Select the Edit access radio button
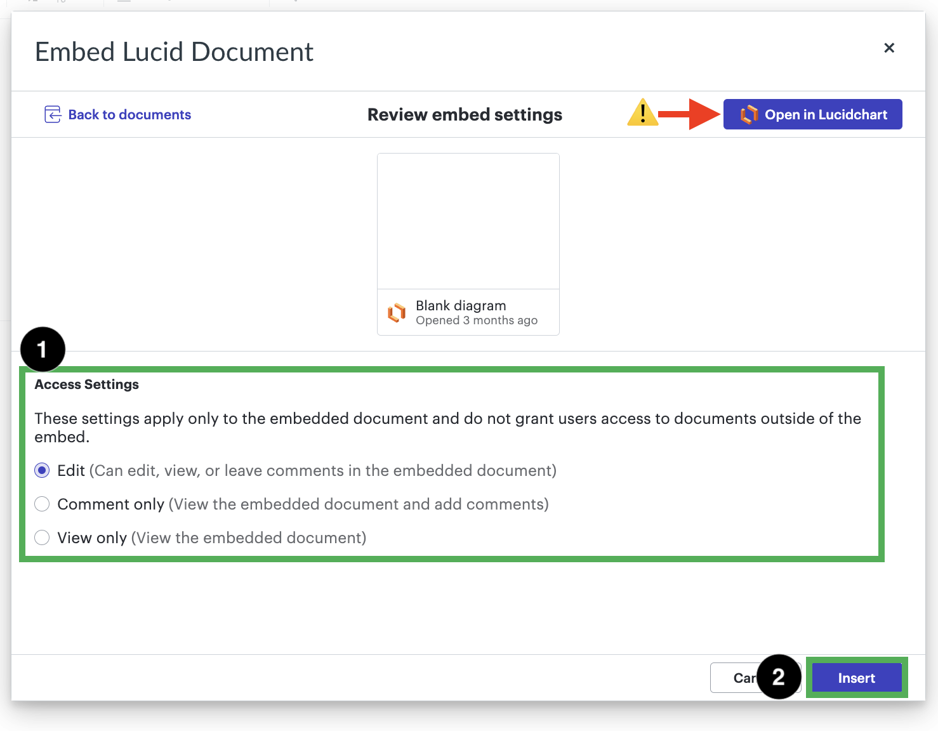 (42, 470)
